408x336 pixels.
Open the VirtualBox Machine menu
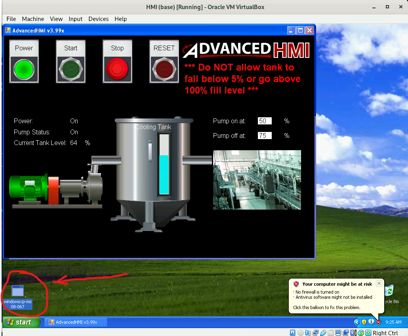pyautogui.click(x=33, y=19)
